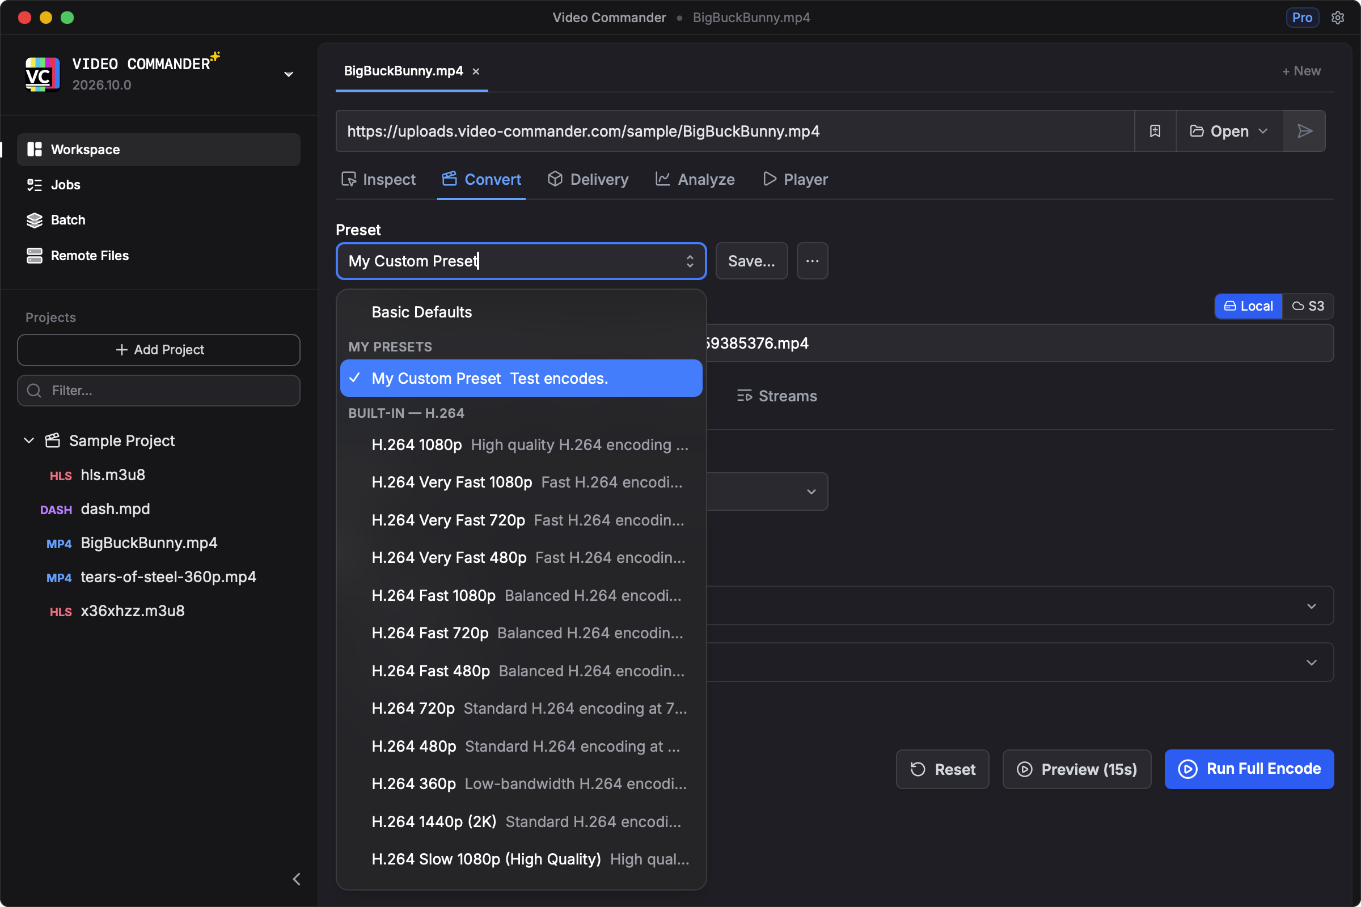This screenshot has height=907, width=1361.
Task: Start the Preview (15s) encode
Action: 1077,769
